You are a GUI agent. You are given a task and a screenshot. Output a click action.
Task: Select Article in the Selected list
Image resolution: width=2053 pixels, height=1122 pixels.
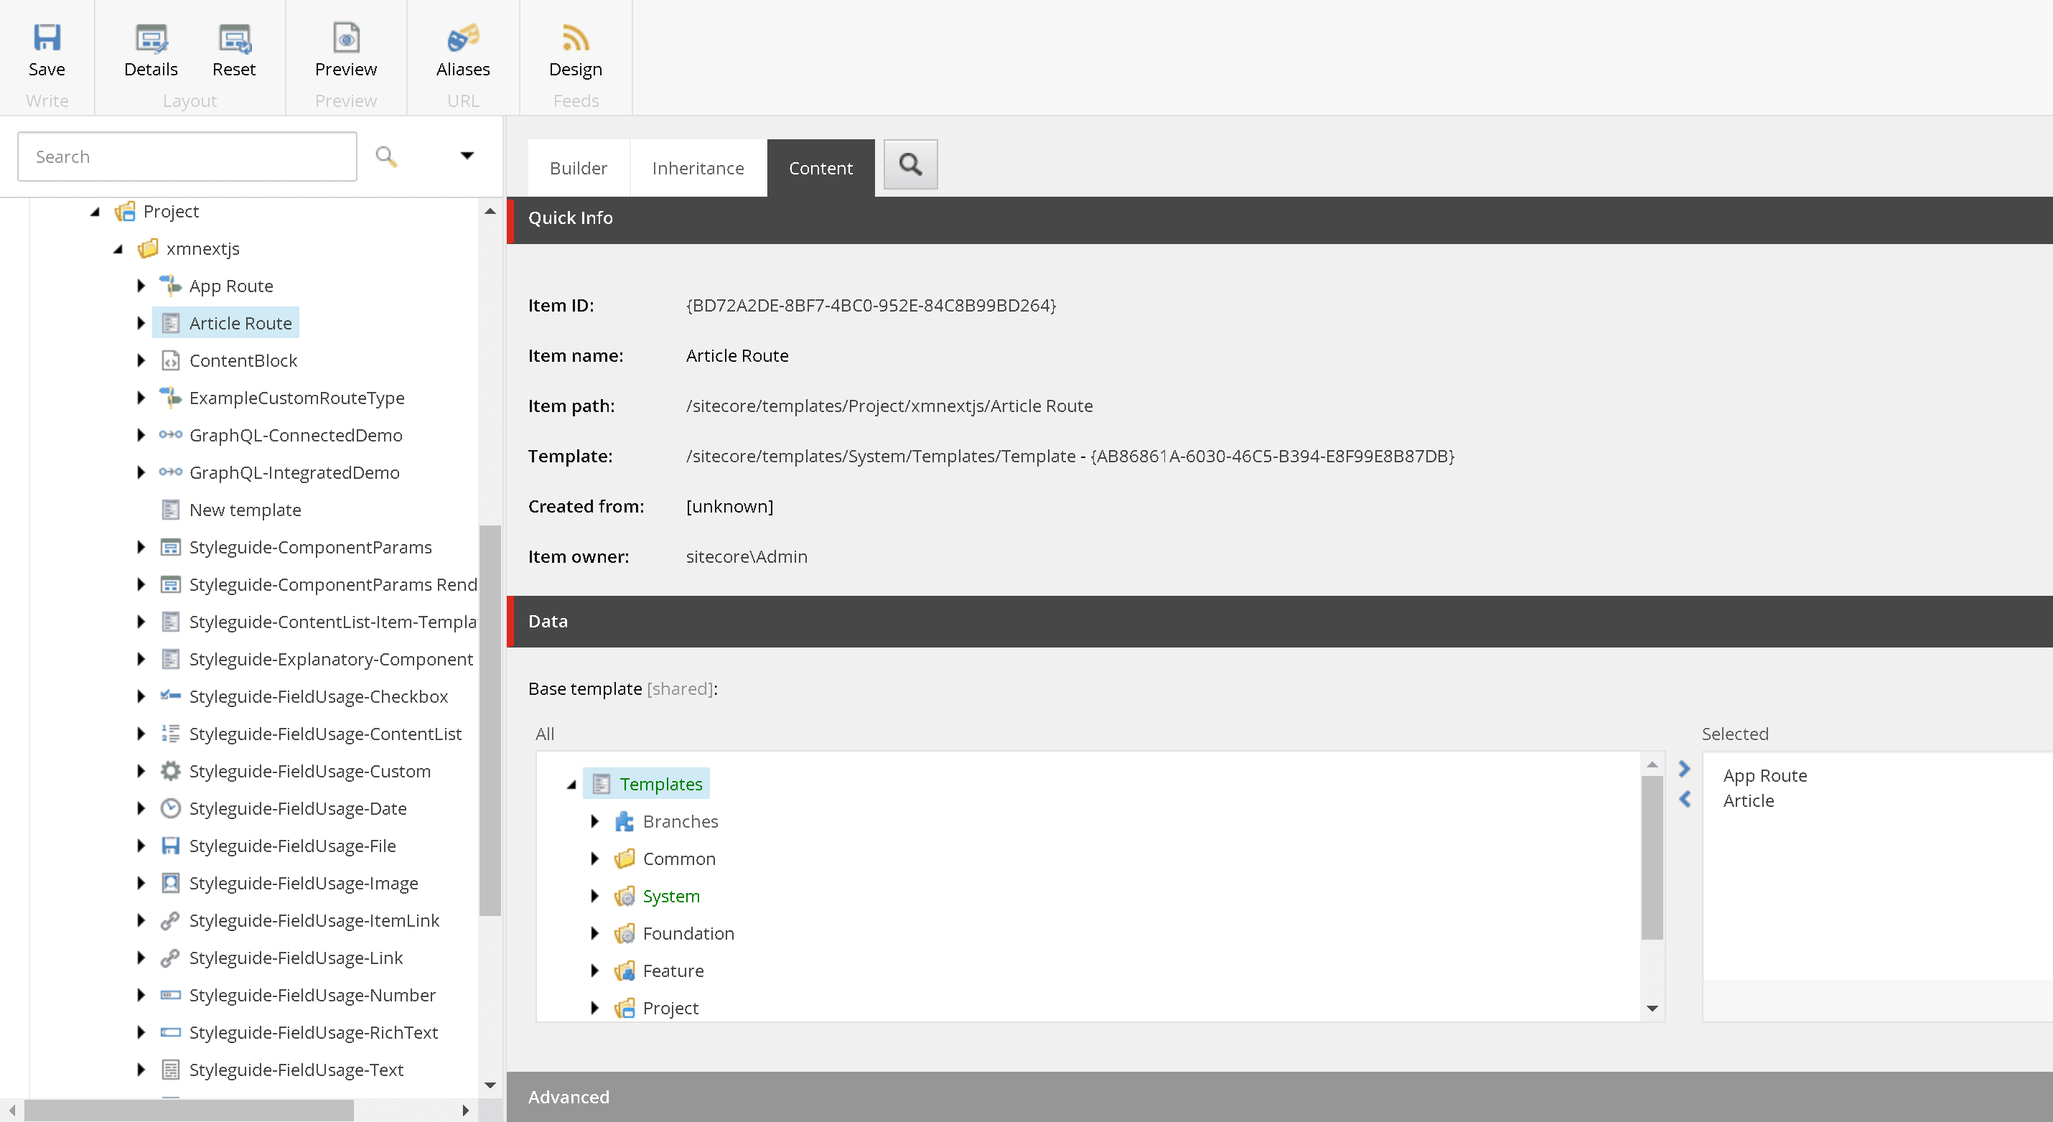point(1748,801)
